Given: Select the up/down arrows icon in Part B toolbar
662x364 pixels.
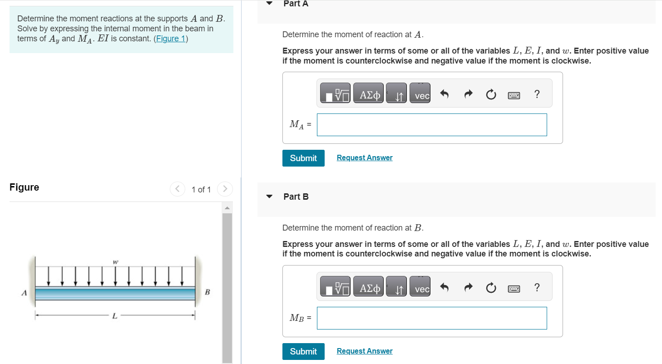Looking at the screenshot, I should [x=396, y=286].
